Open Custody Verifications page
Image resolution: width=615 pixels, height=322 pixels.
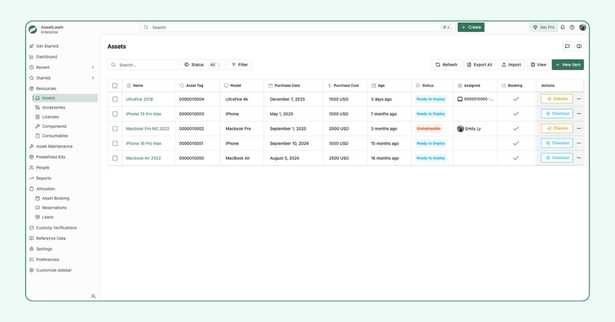point(56,228)
